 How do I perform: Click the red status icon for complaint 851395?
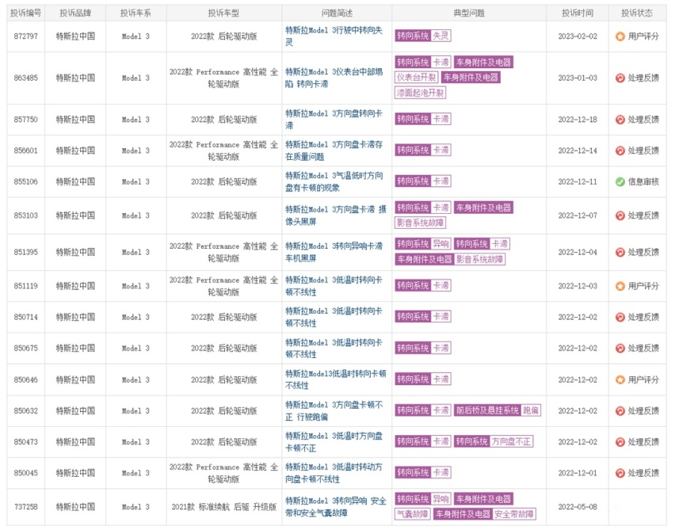(x=620, y=252)
